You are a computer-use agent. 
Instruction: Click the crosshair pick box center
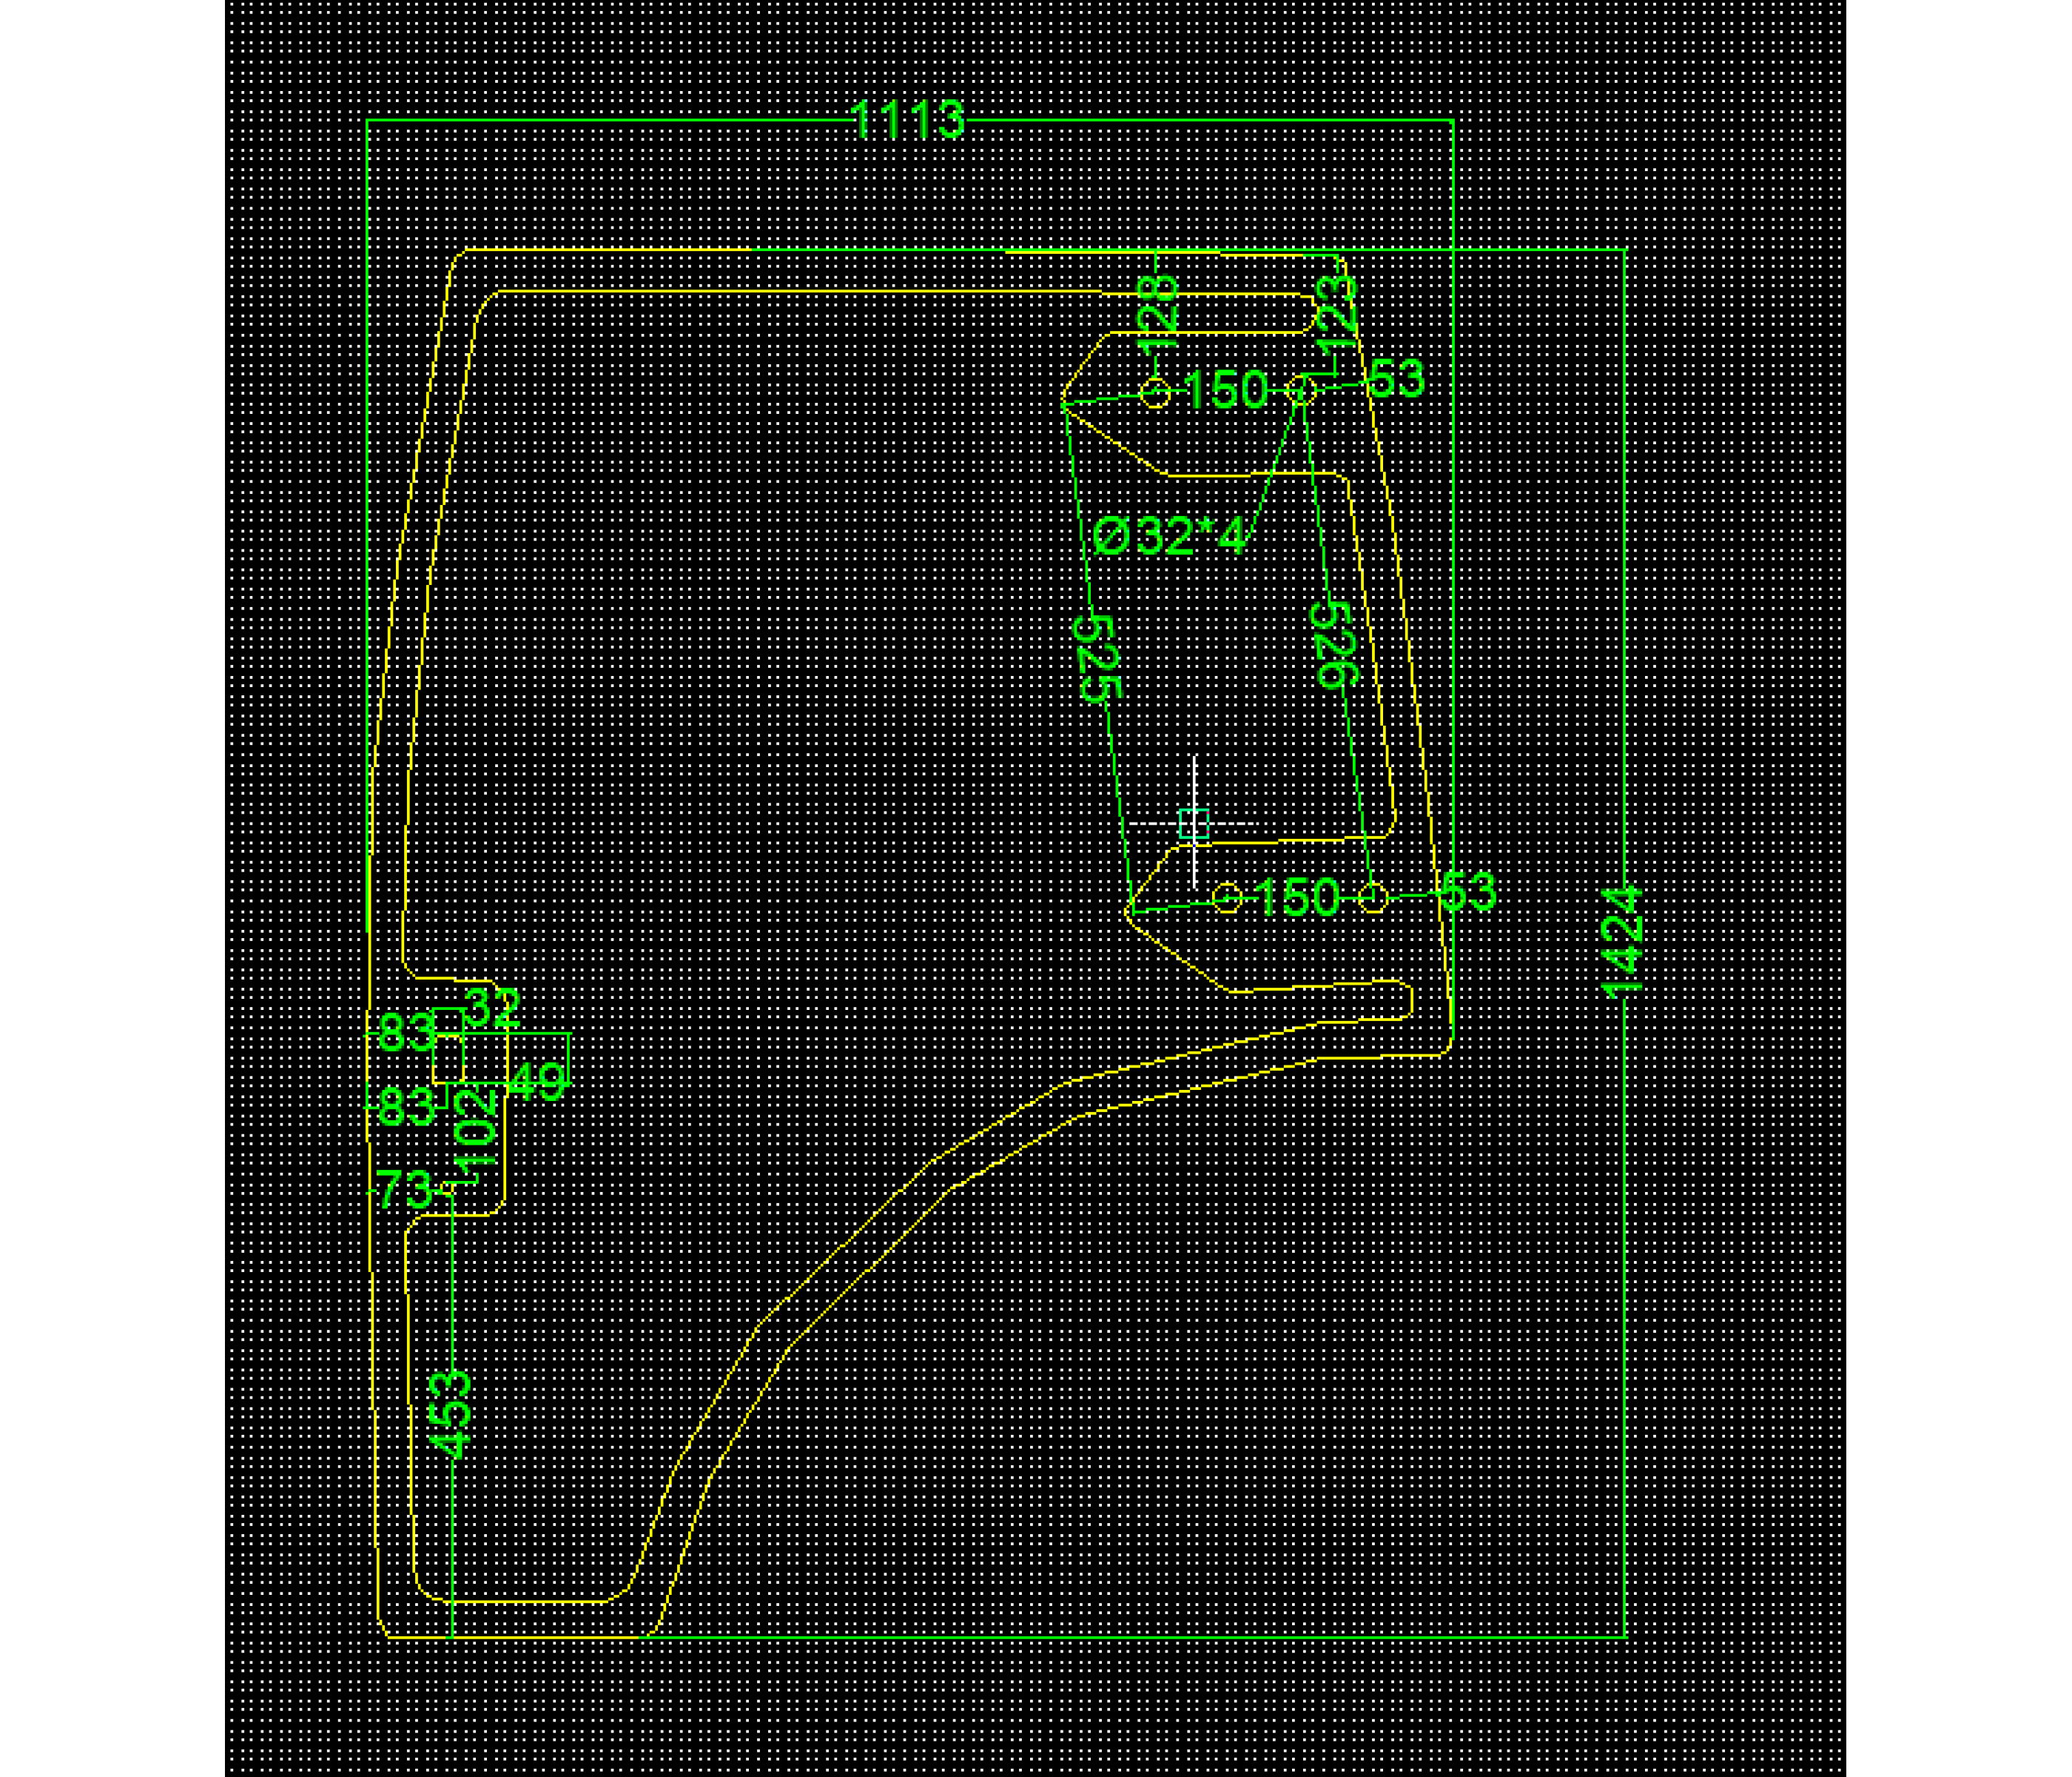tap(1194, 823)
